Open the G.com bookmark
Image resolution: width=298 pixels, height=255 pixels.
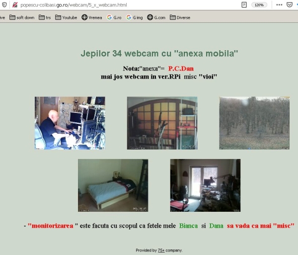(x=156, y=17)
